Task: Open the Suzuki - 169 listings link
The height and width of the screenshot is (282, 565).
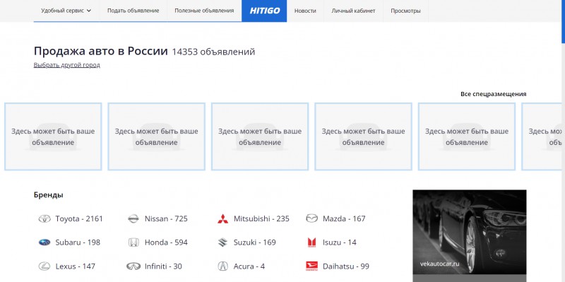Action: [255, 242]
